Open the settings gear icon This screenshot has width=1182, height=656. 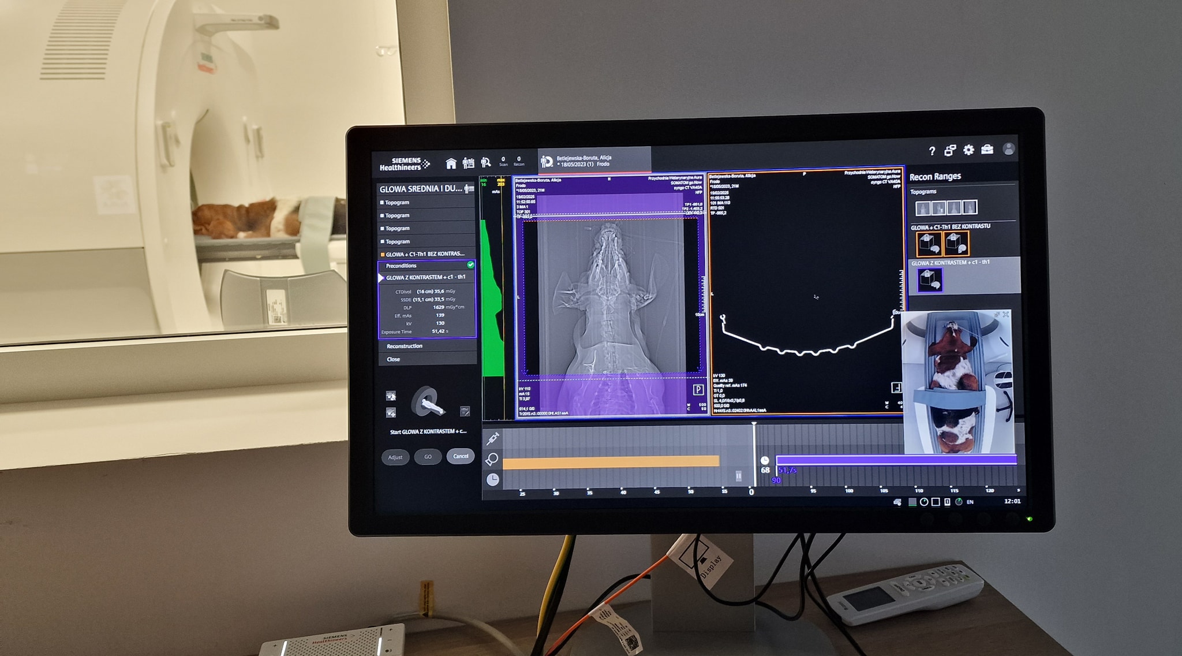968,150
